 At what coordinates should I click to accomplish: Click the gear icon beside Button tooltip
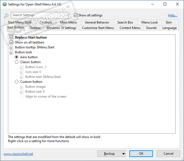click(11, 47)
